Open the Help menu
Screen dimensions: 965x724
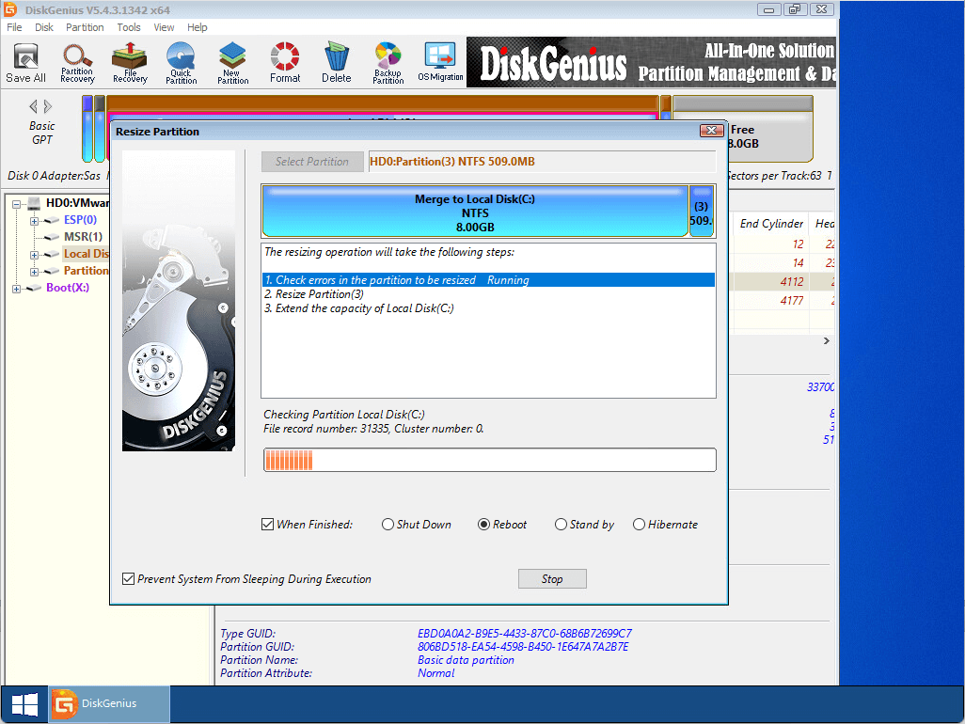[x=197, y=27]
